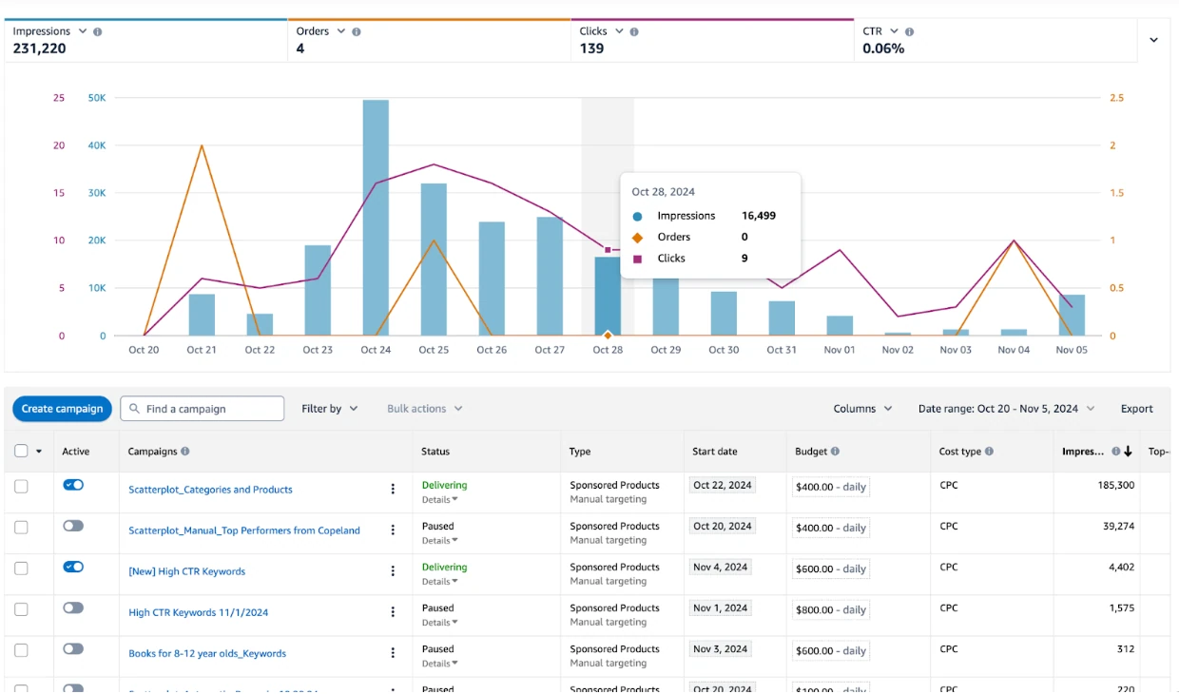Click the info icon next to Campaigns column

[x=185, y=452]
